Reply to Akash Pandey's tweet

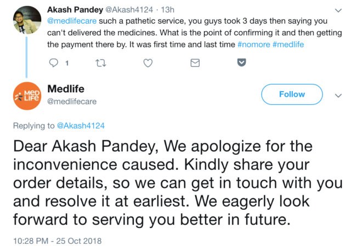coord(54,63)
